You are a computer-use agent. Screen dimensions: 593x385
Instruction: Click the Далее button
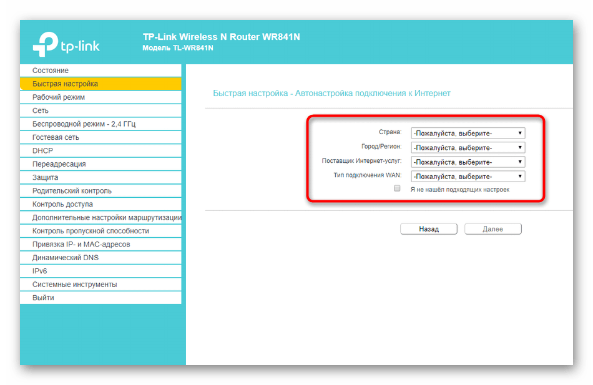(x=493, y=229)
